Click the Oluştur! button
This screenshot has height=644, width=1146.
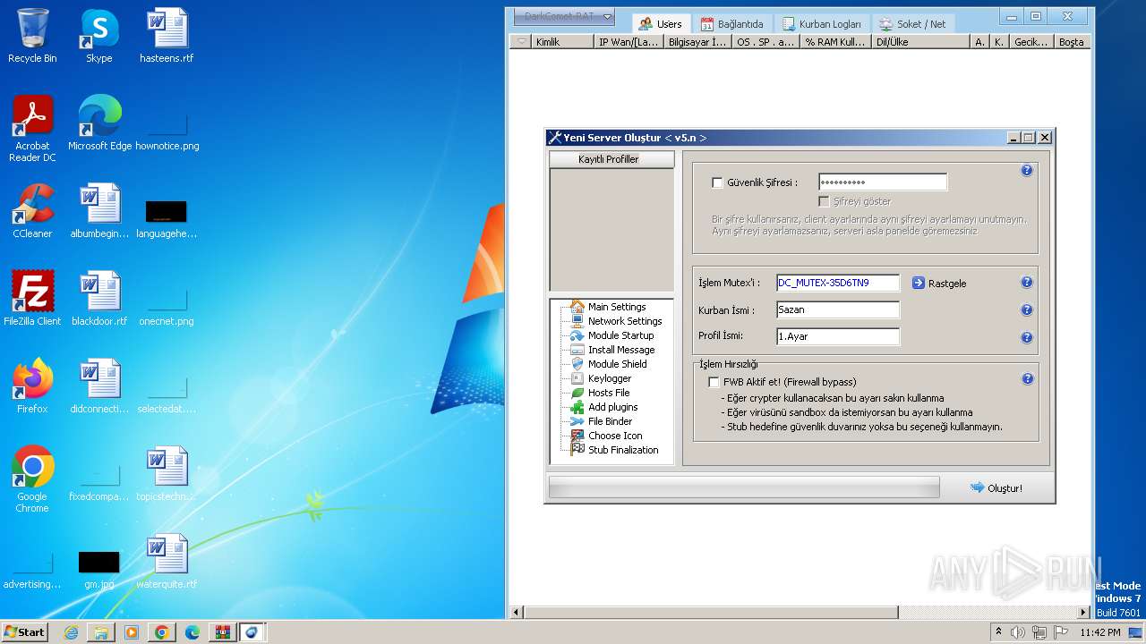996,487
